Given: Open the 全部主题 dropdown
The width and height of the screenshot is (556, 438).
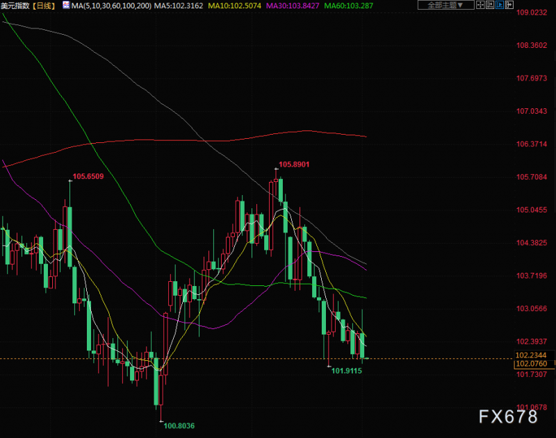Looking at the screenshot, I should point(445,5).
